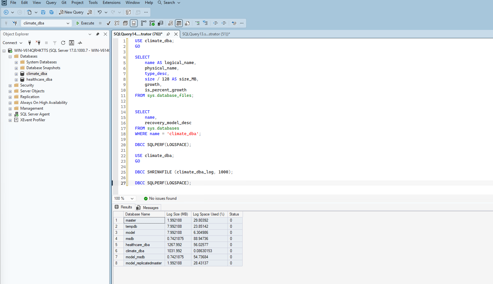The height and width of the screenshot is (284, 493).
Task: Comment out the selected lines
Action: point(198,23)
